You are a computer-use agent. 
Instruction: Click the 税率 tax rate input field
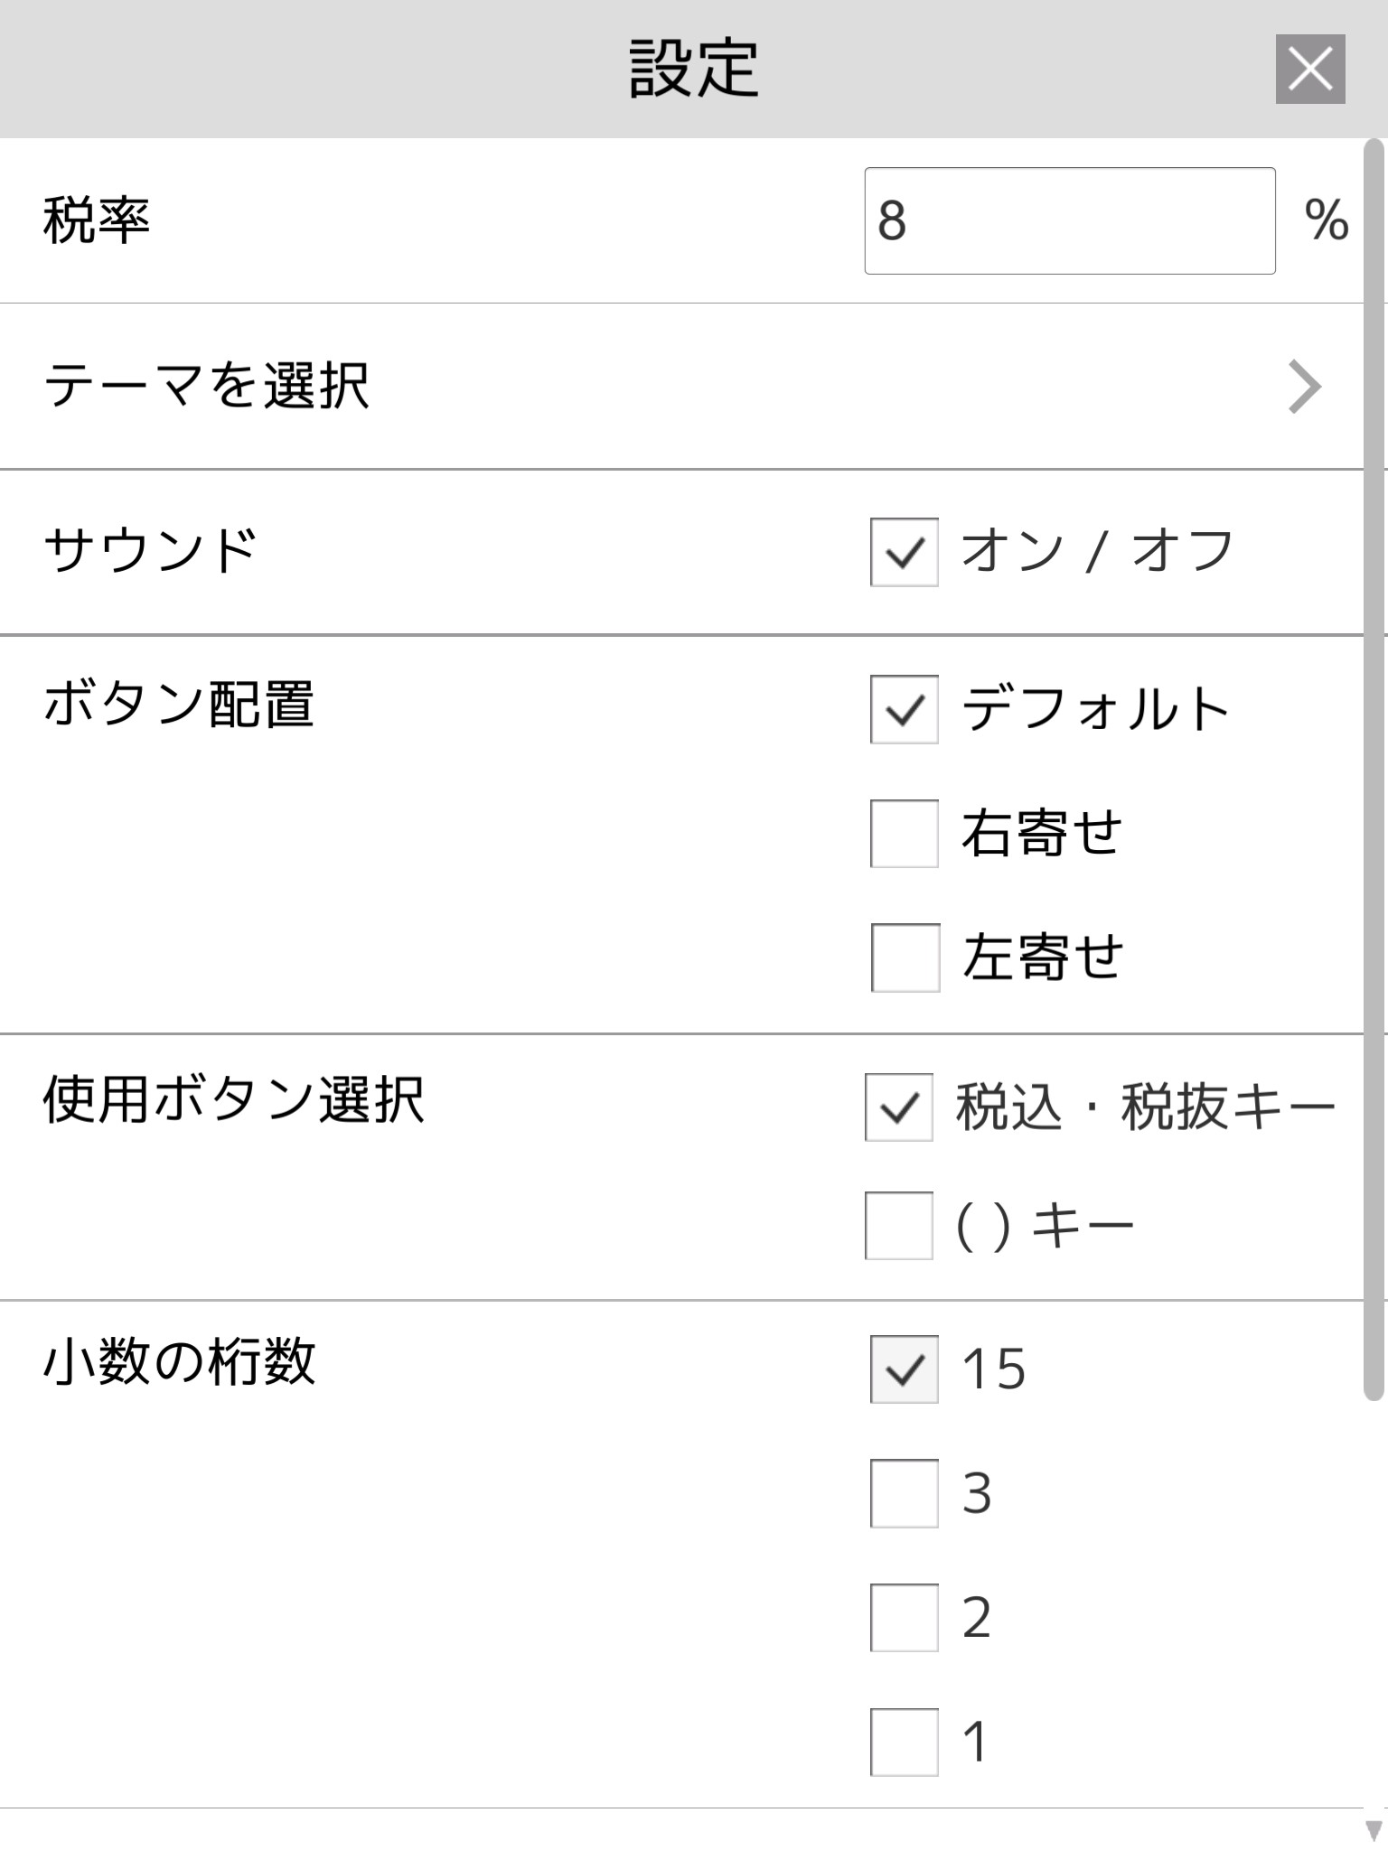coord(1069,220)
